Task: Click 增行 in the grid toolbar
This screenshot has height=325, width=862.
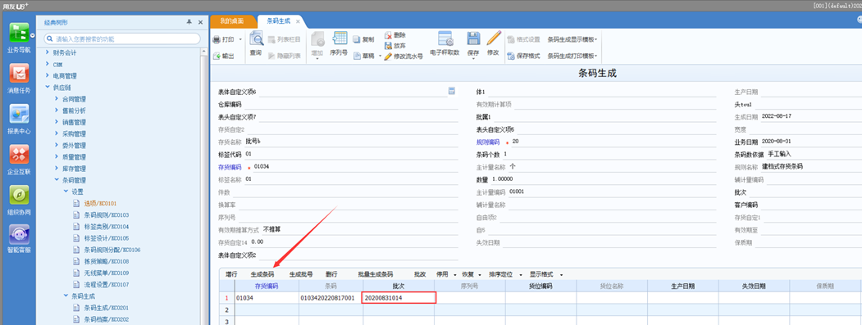Action: (231, 274)
